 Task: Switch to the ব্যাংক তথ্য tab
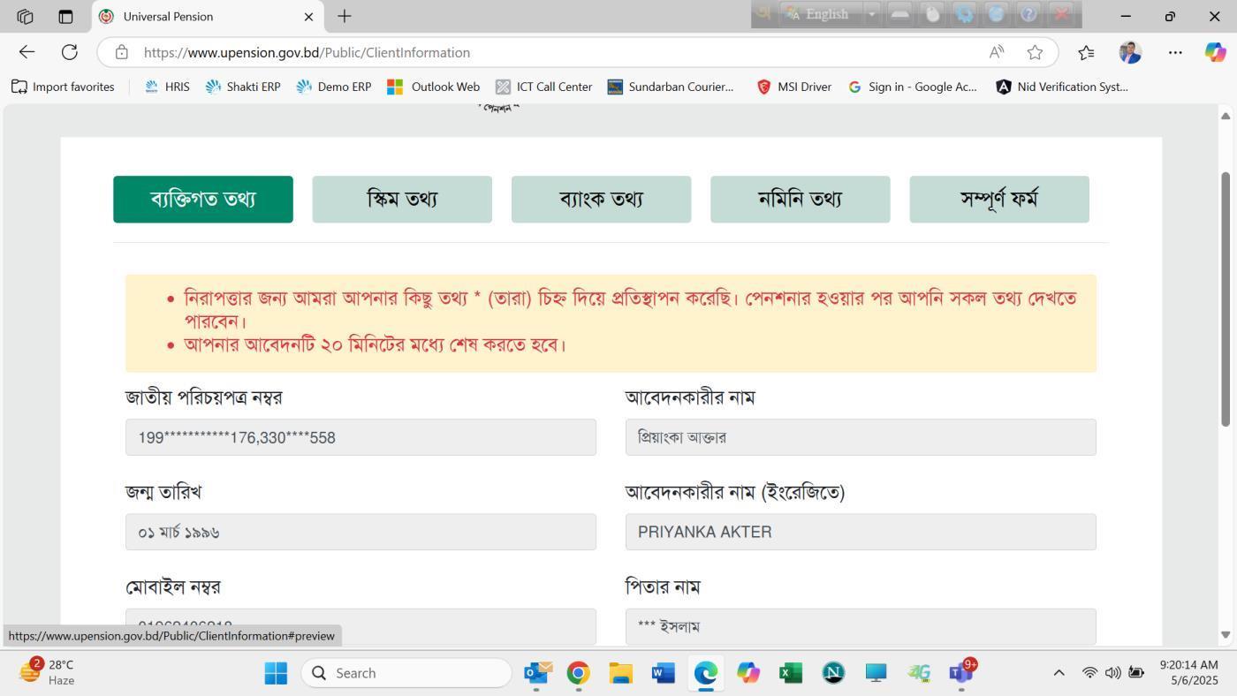point(601,199)
